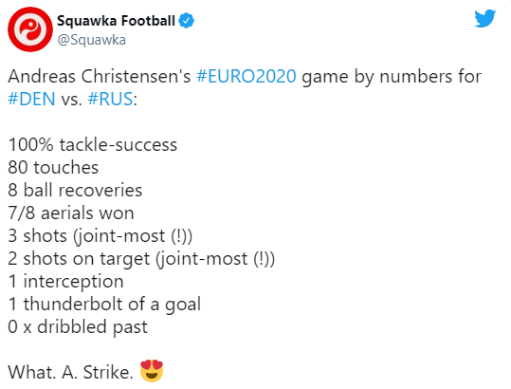
Task: Open the Squawka Football display name
Action: point(117,21)
